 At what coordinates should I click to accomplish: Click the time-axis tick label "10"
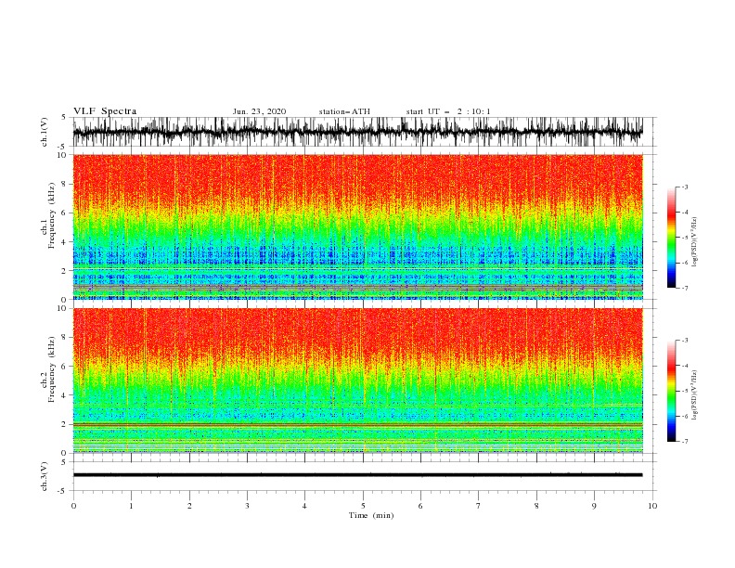click(x=652, y=506)
